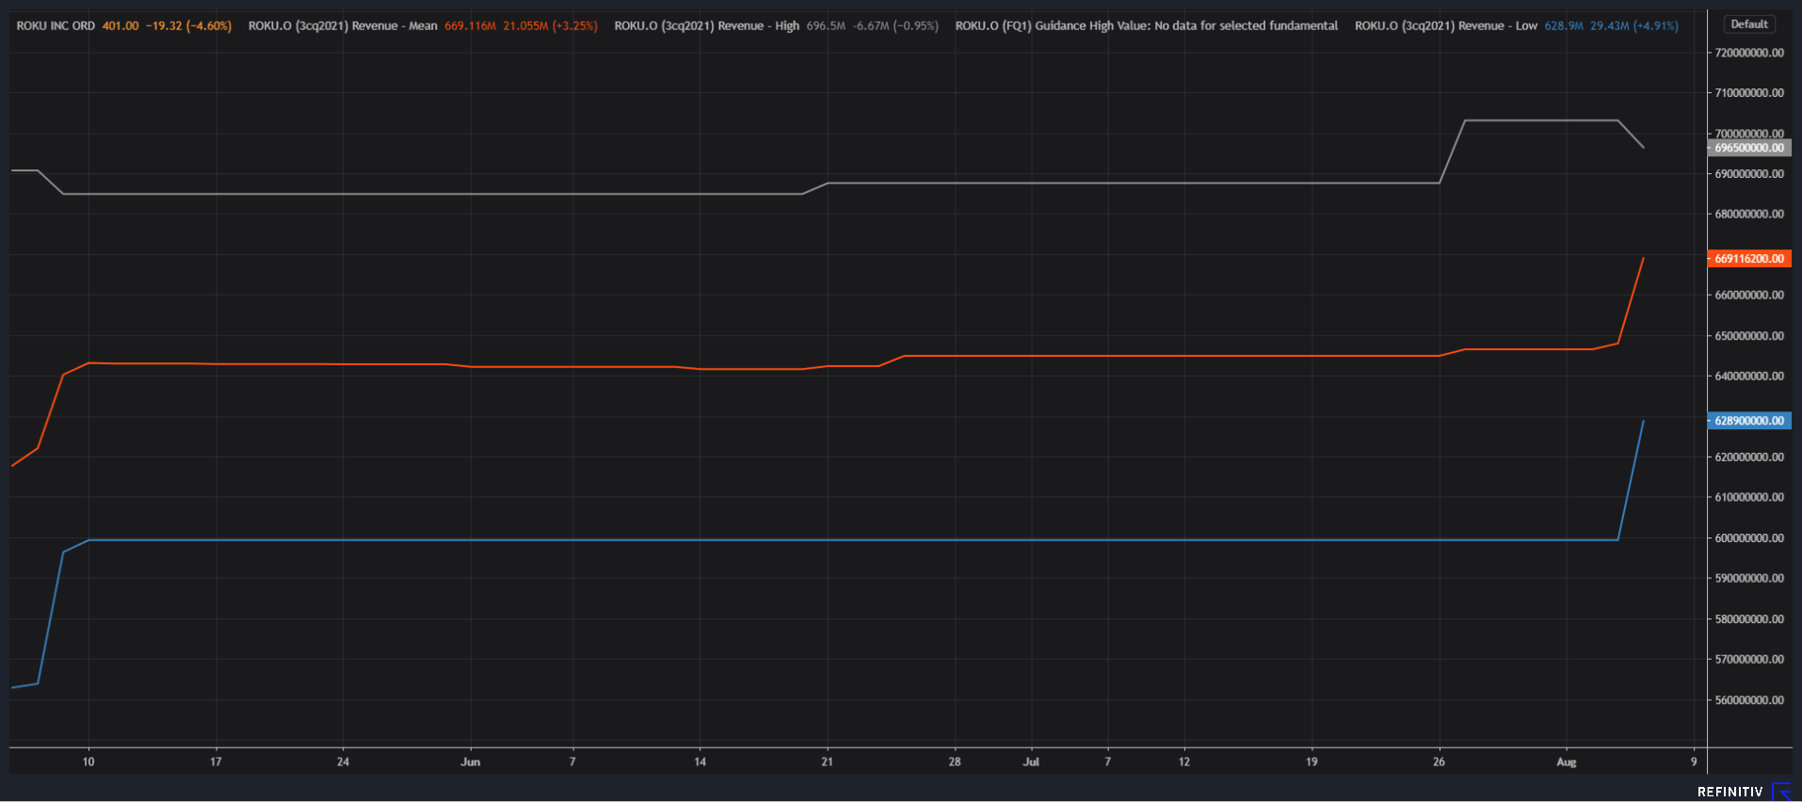Click the 590000000.00 axis label

1749,578
